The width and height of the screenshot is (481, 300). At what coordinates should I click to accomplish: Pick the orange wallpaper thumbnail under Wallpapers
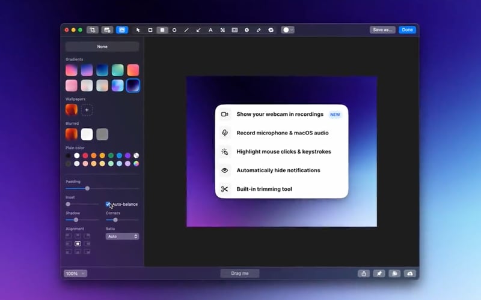72,110
